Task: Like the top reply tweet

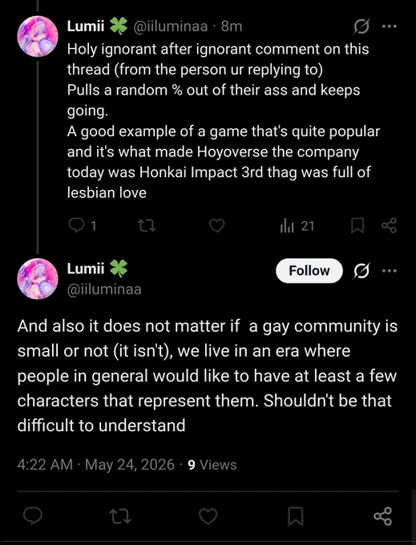Action: coord(217,225)
